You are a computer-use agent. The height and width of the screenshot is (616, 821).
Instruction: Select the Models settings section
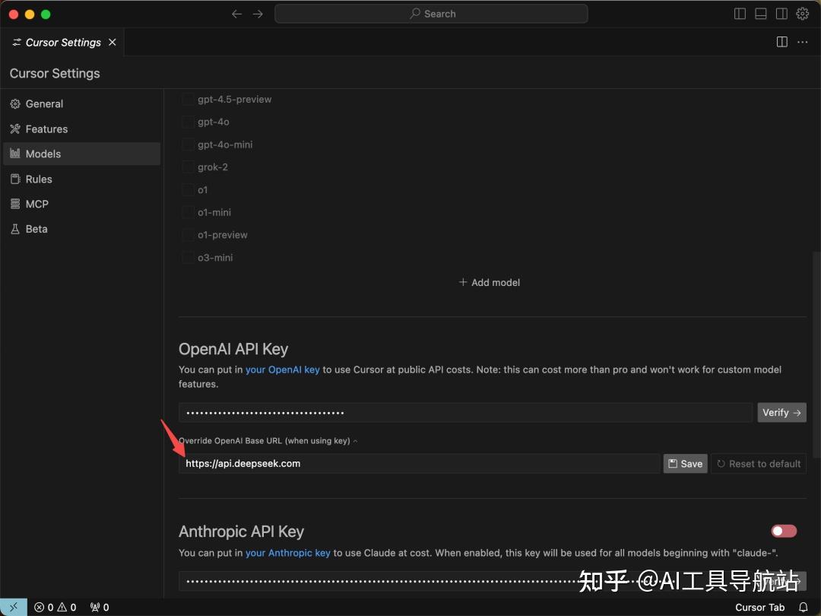click(x=81, y=154)
